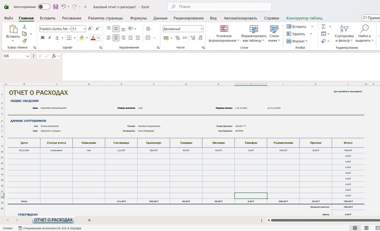Apply the red font color

click(x=93, y=38)
